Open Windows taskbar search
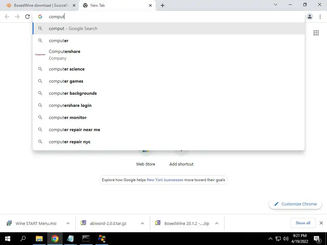Screen dimensions: 327x245 (x=23, y=239)
